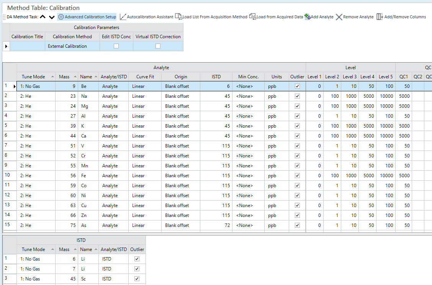Select ISTD row 2 header

point(10,269)
